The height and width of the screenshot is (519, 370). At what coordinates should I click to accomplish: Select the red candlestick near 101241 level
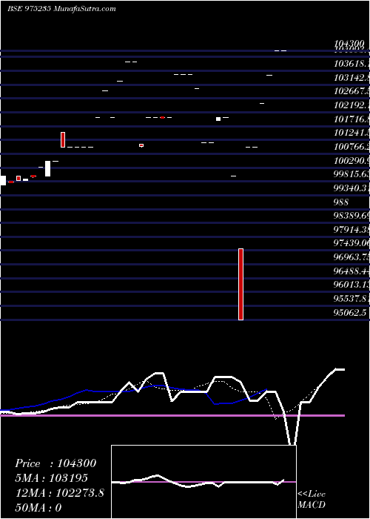pos(63,139)
